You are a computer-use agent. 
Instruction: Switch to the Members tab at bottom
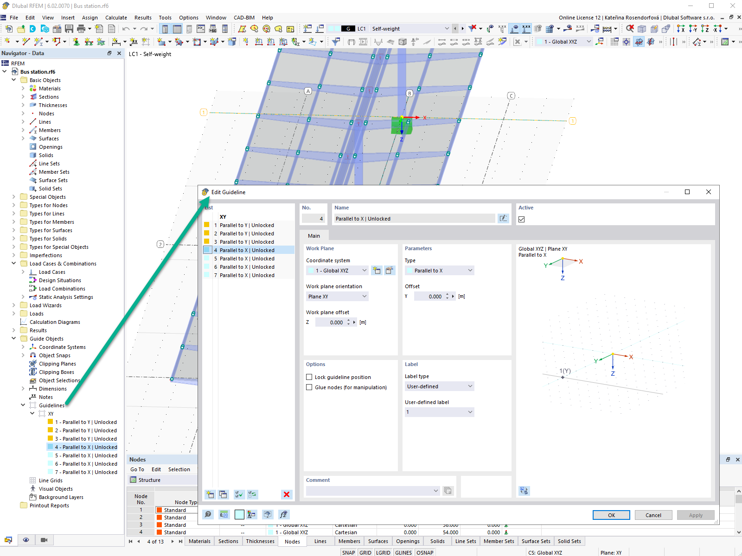[349, 541]
